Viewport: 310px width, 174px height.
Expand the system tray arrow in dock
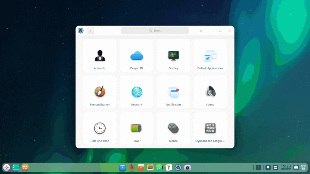point(258,167)
